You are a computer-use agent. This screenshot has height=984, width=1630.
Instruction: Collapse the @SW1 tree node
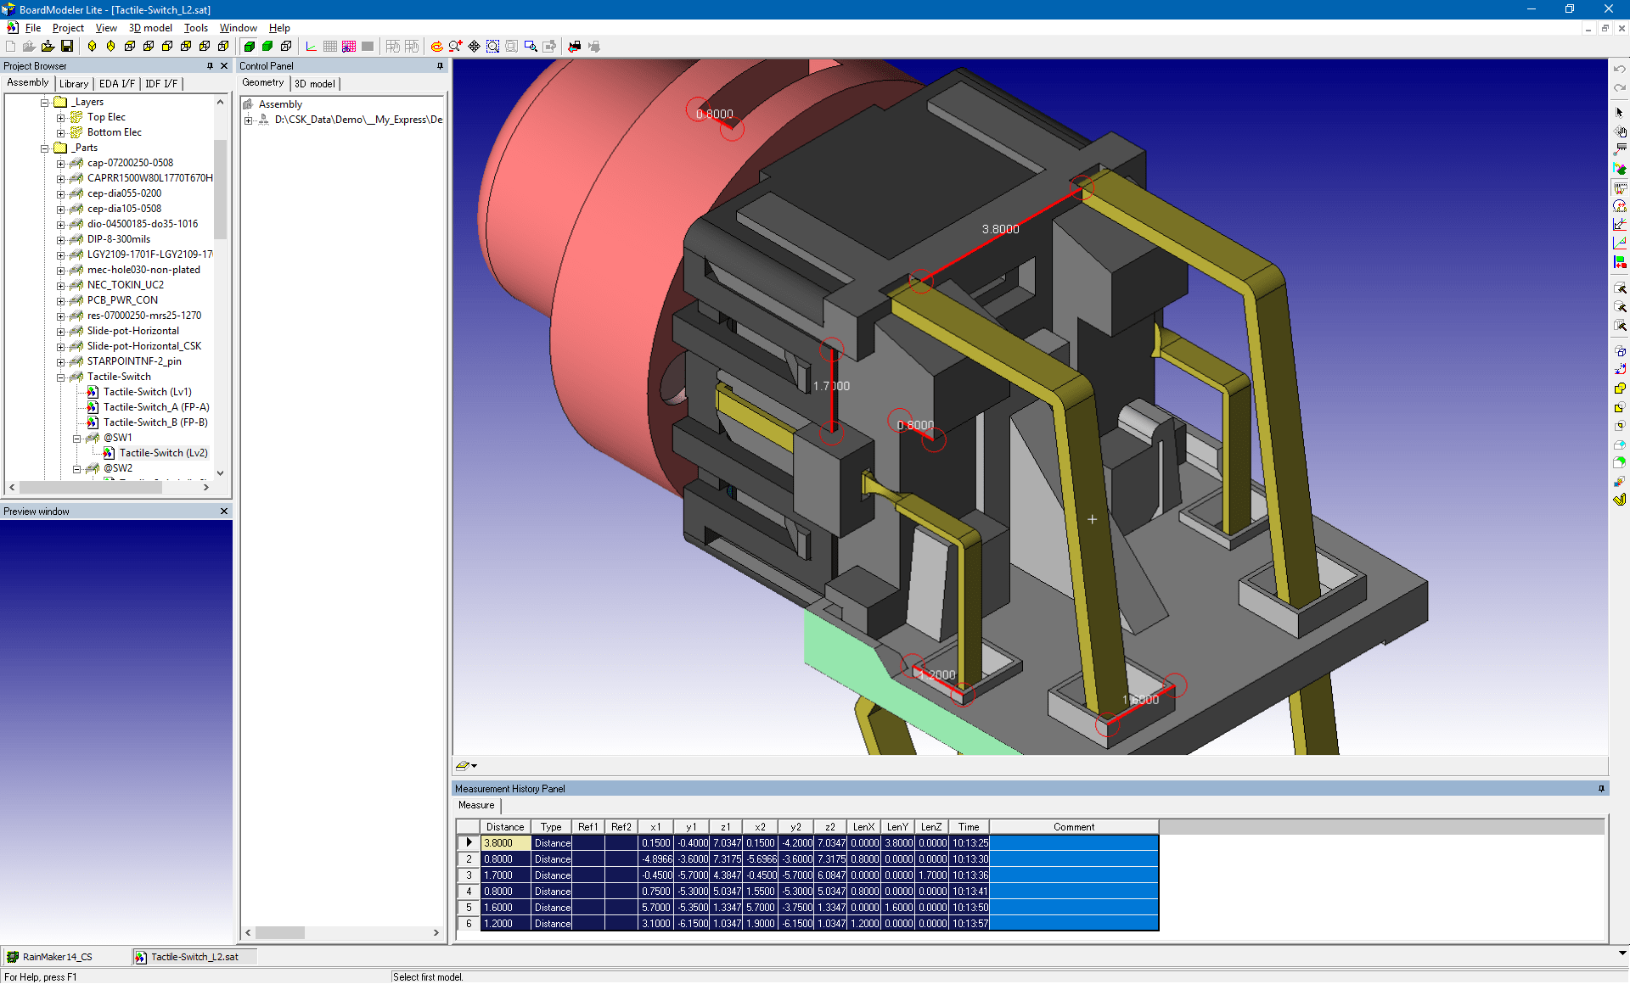pyautogui.click(x=77, y=438)
